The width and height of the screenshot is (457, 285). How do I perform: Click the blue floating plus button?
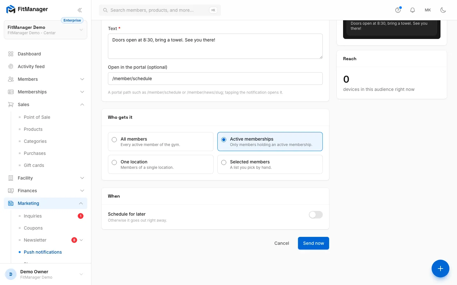point(440,269)
